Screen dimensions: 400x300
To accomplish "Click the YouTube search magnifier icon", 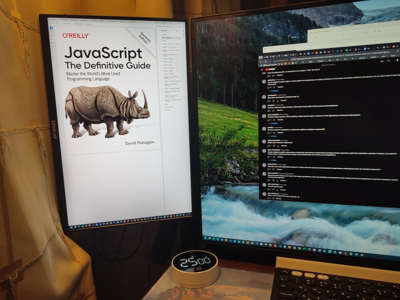I will tap(388, 61).
